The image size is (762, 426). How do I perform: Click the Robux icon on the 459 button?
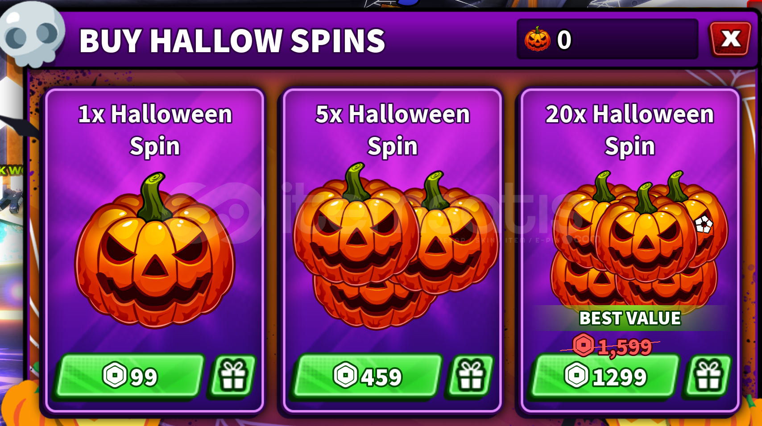pyautogui.click(x=346, y=375)
